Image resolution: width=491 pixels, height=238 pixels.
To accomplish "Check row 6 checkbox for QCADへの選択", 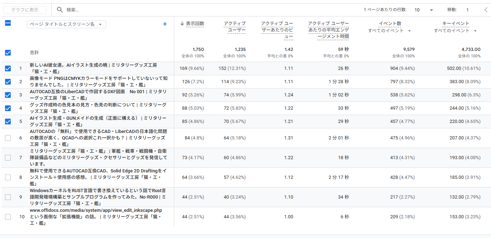I will [x=8, y=138].
